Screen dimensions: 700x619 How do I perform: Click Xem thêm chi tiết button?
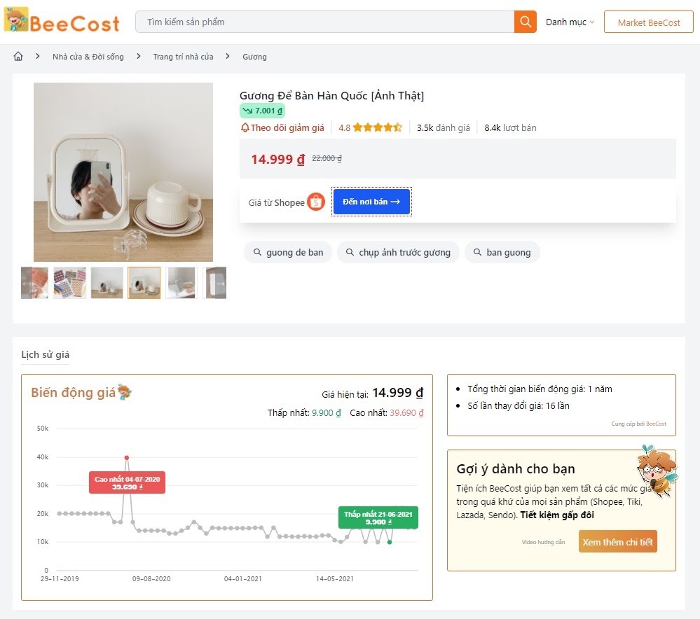(617, 542)
